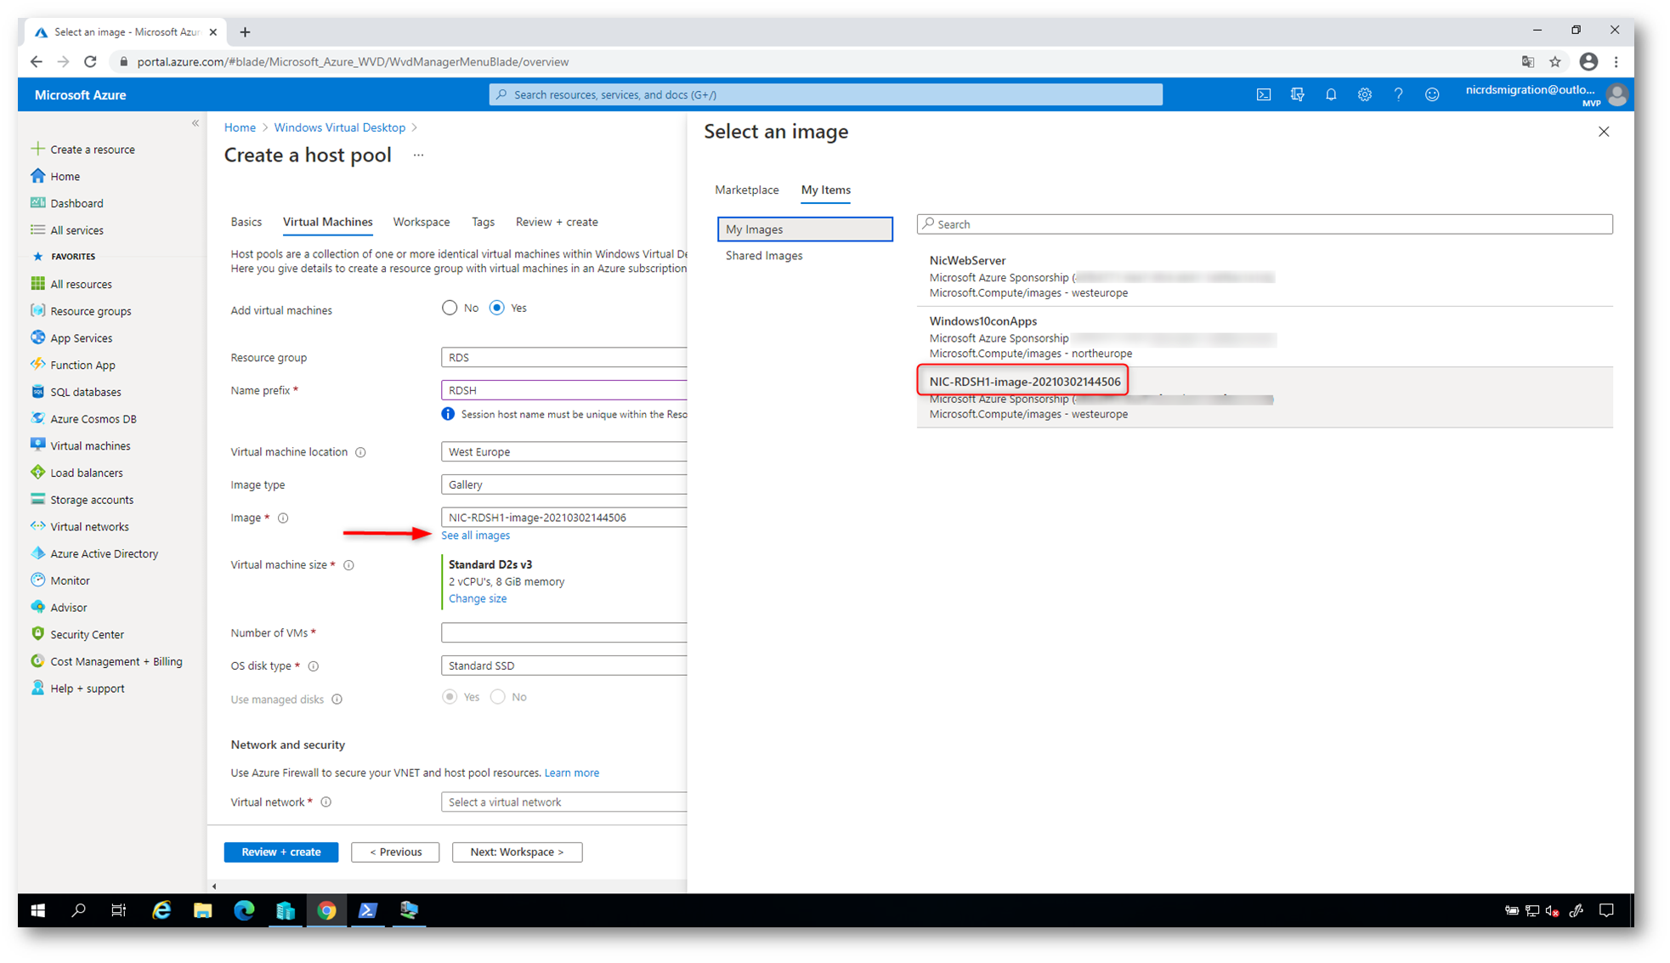Open SQL databases in the sidebar

85,392
